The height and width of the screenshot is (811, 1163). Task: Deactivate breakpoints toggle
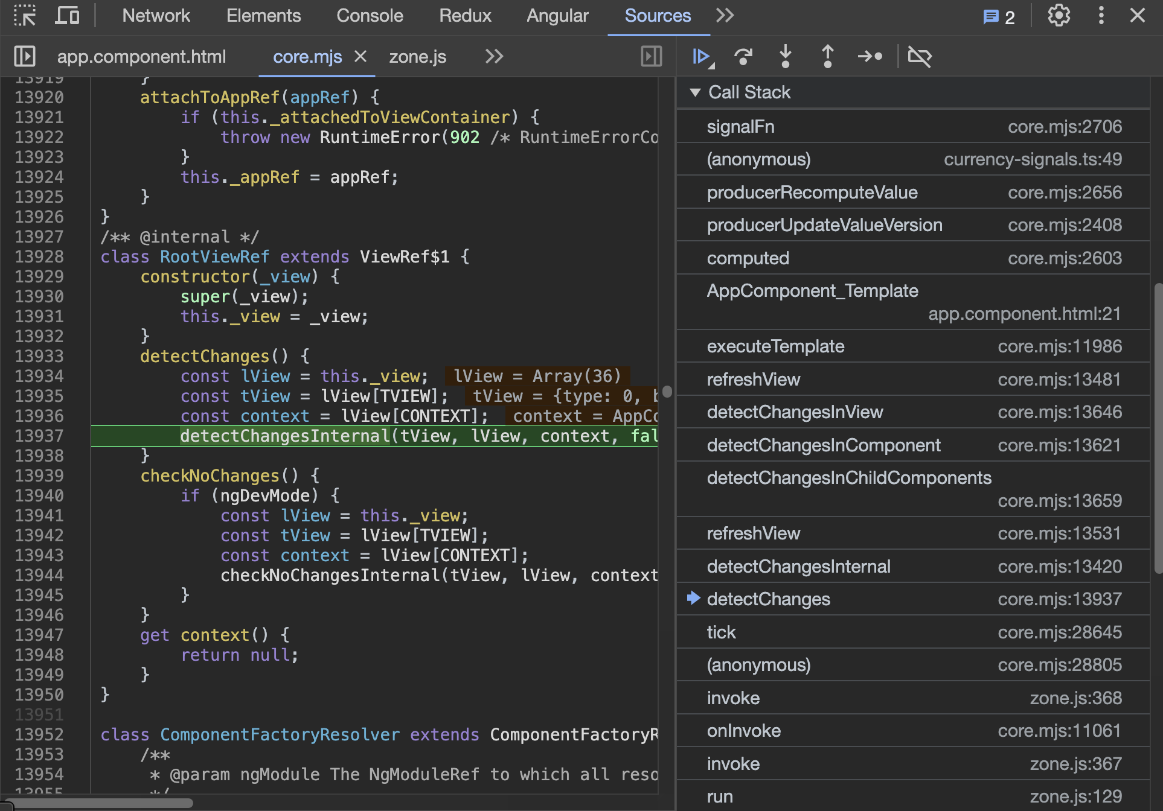[x=919, y=57]
